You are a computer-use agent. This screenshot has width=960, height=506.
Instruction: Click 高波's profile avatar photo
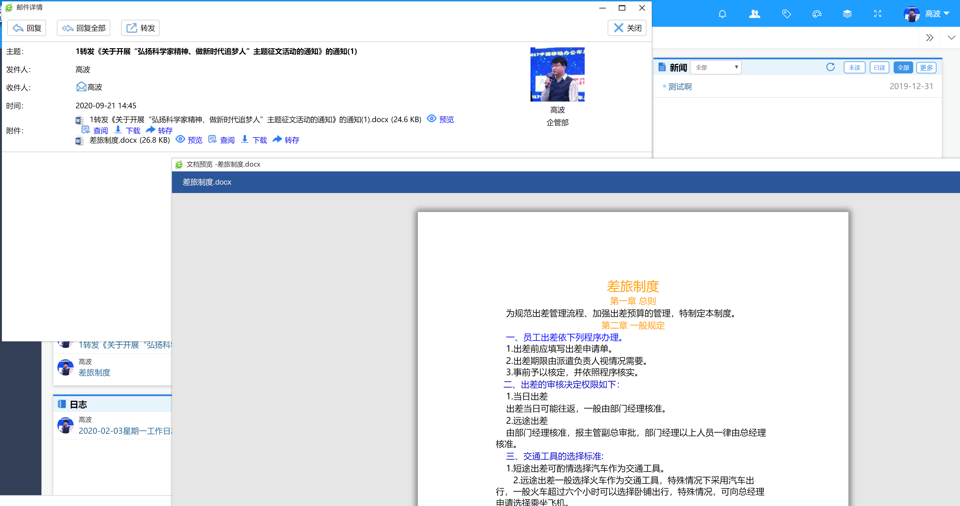tap(912, 14)
